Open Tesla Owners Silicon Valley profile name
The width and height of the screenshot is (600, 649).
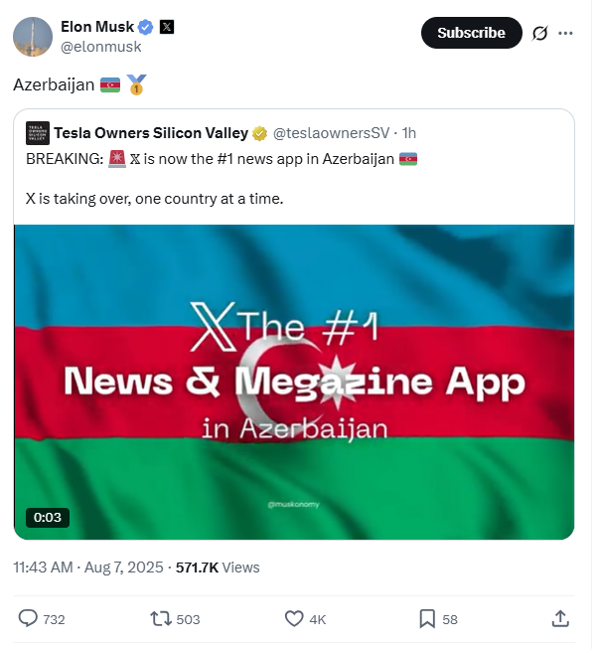click(151, 133)
